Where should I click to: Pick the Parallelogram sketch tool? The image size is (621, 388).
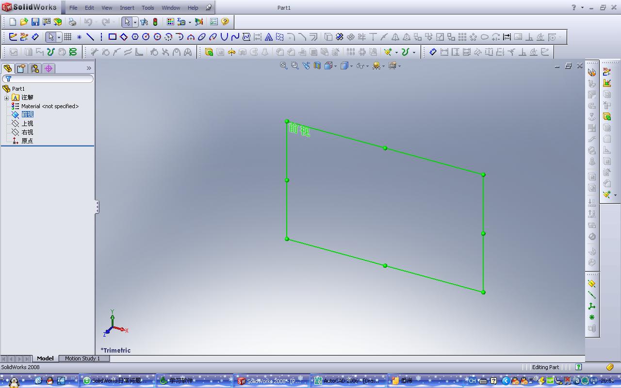[124, 37]
